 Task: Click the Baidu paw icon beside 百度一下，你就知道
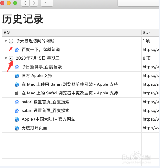(x=17, y=50)
